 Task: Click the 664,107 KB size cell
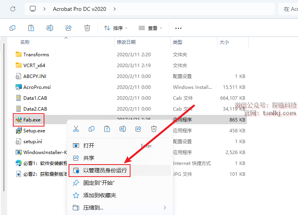(x=233, y=98)
